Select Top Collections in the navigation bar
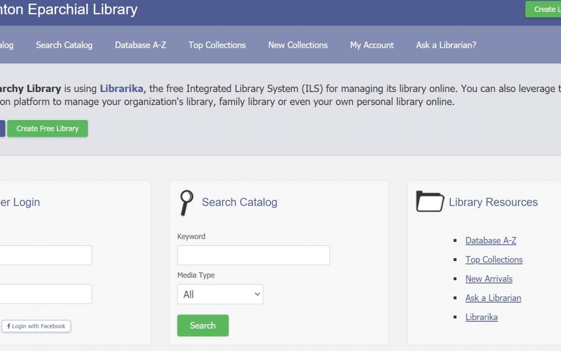This screenshot has width=561, height=351. 217,45
